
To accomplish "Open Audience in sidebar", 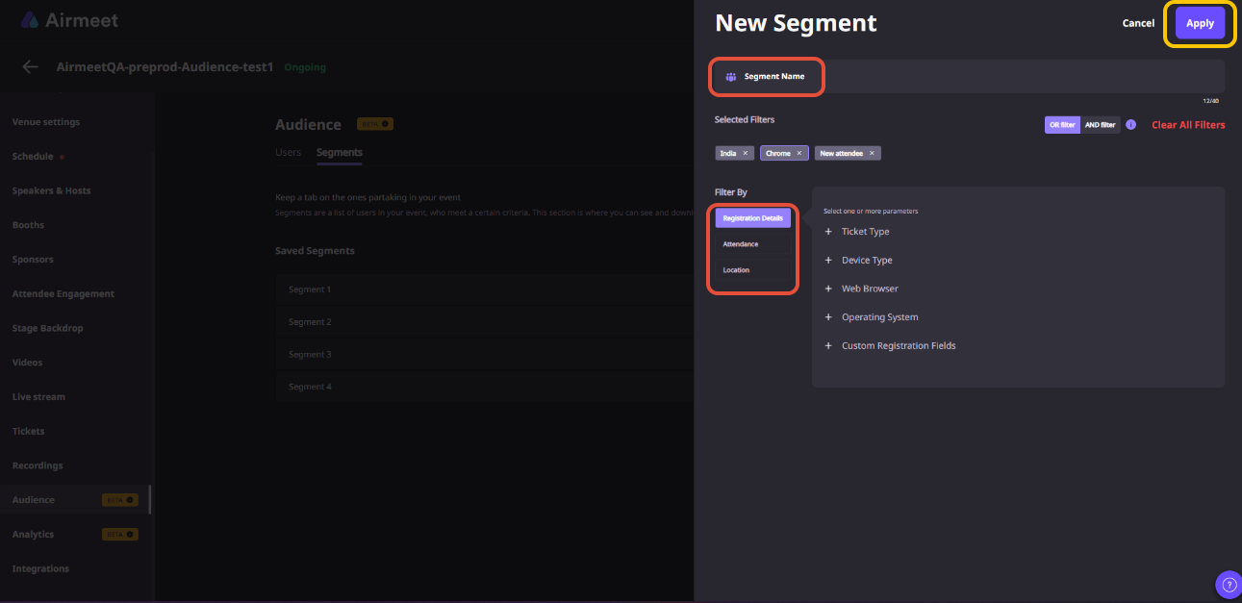I will point(34,500).
